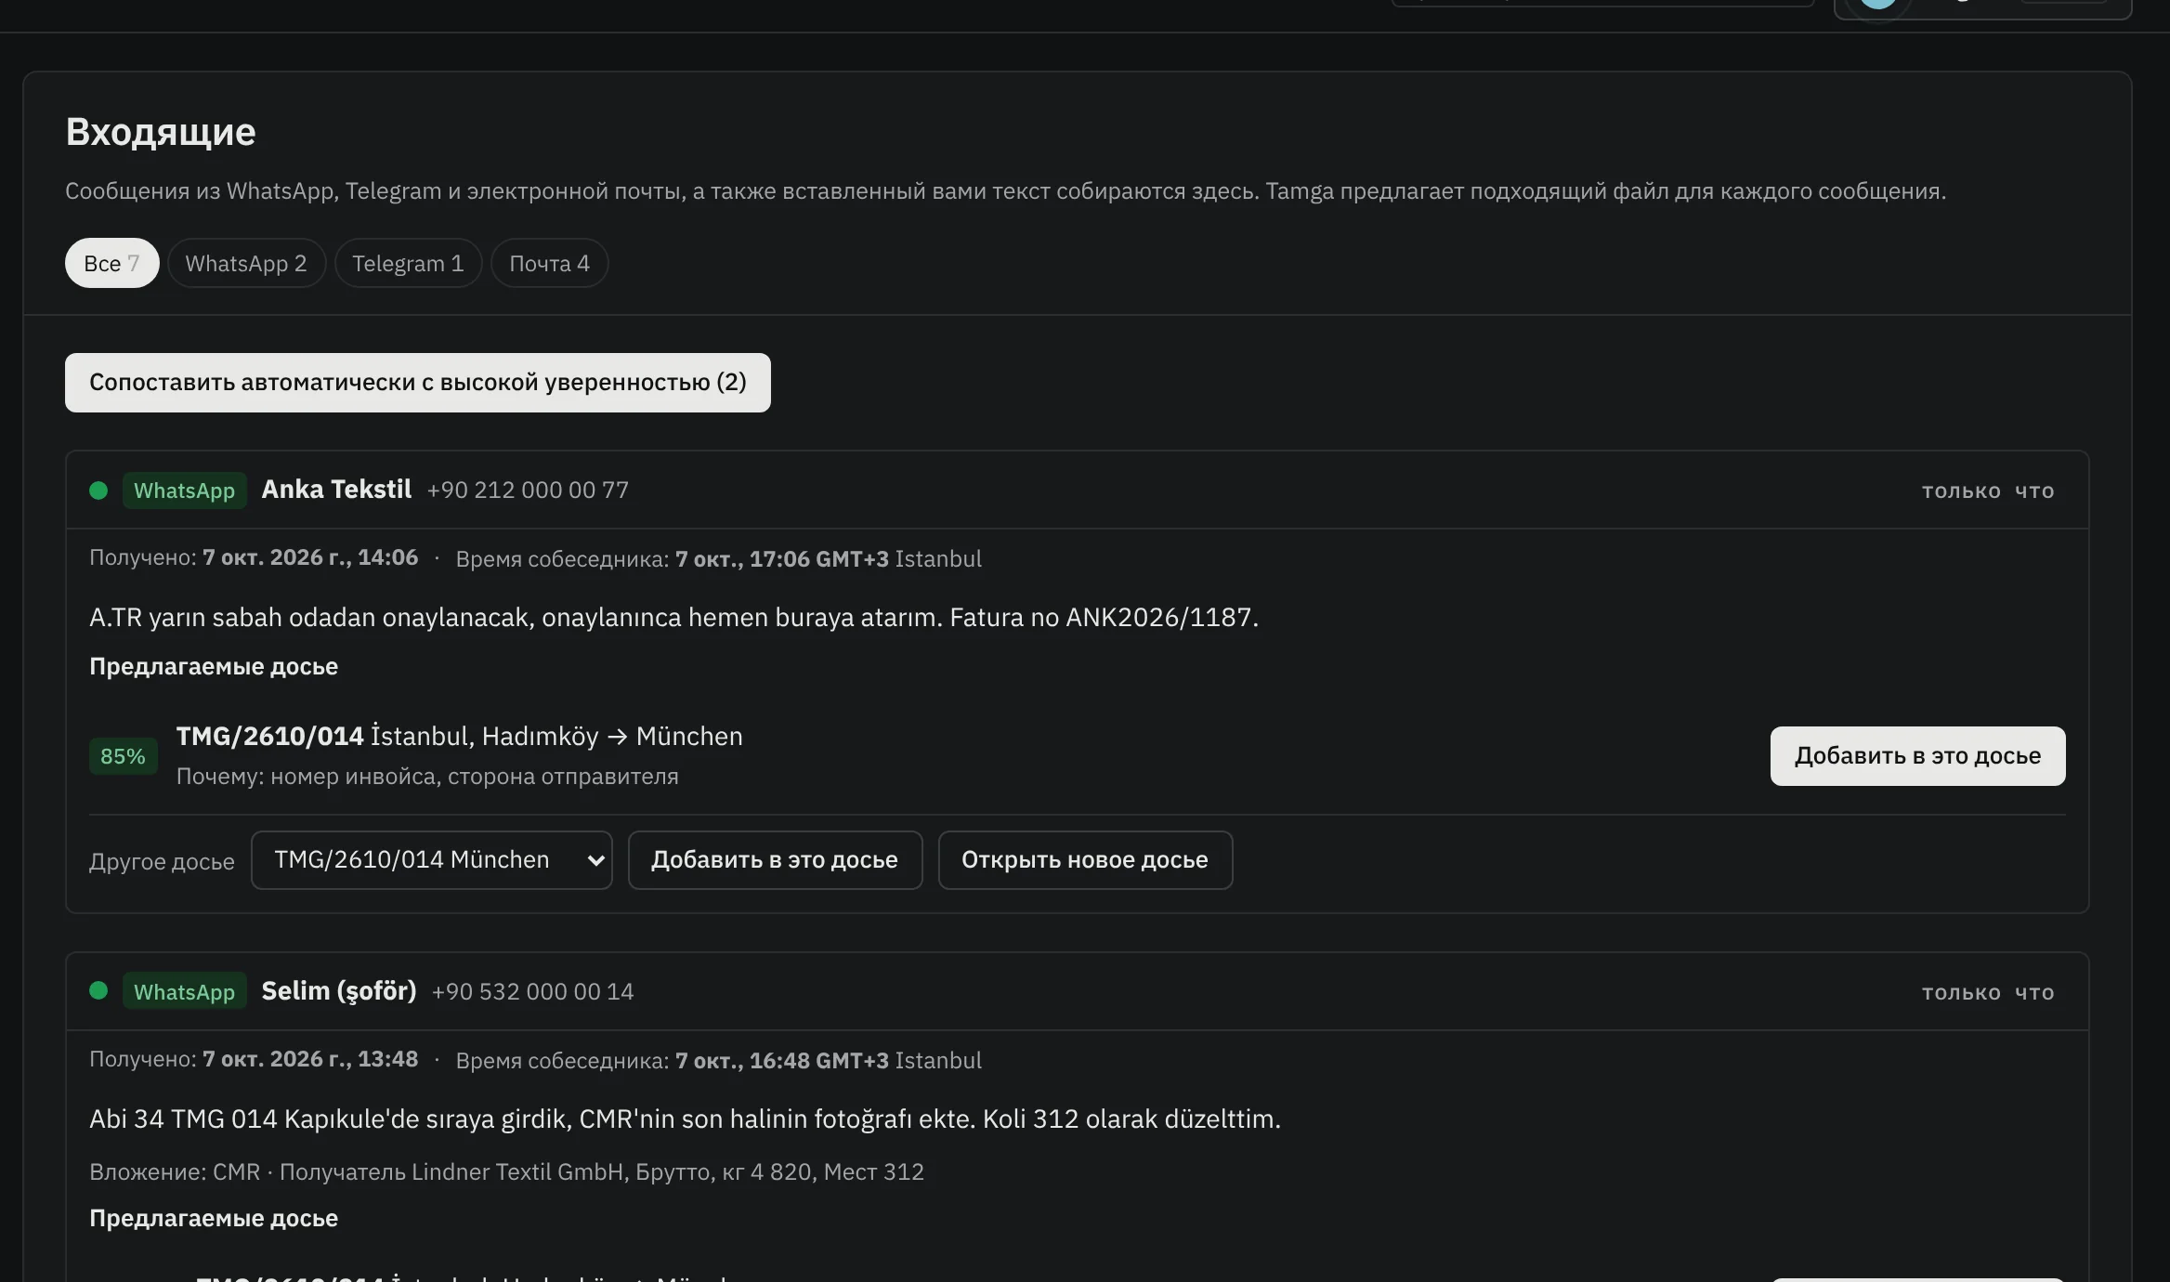Screen dimensions: 2170x1282
Task: Open the Telegram 1 filter tab
Action: tap(408, 263)
